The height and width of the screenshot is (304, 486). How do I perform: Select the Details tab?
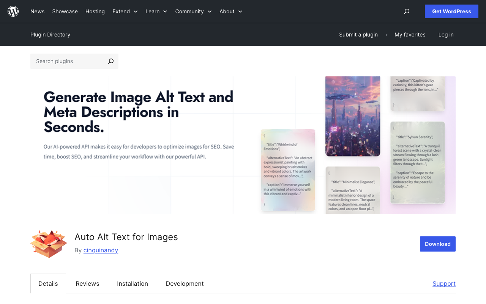48,283
